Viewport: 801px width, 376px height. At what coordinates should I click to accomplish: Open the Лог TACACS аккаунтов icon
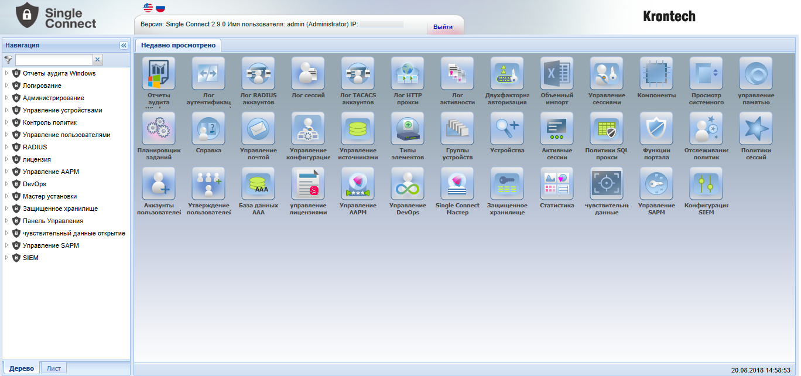coord(358,73)
